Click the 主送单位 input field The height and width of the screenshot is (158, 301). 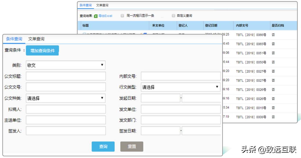click(x=66, y=120)
